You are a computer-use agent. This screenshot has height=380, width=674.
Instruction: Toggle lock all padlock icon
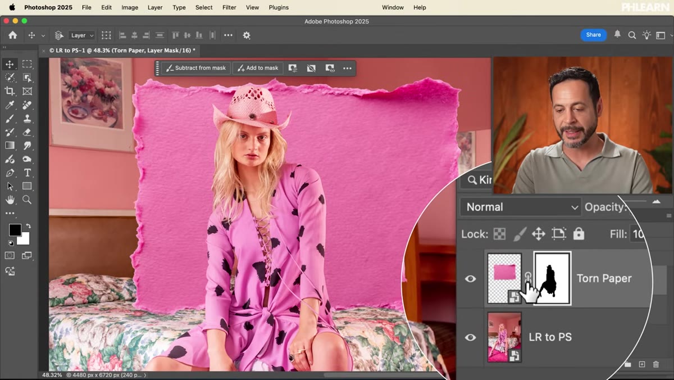[x=579, y=234]
